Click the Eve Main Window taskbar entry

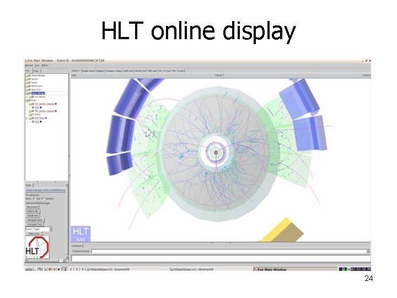(x=295, y=269)
